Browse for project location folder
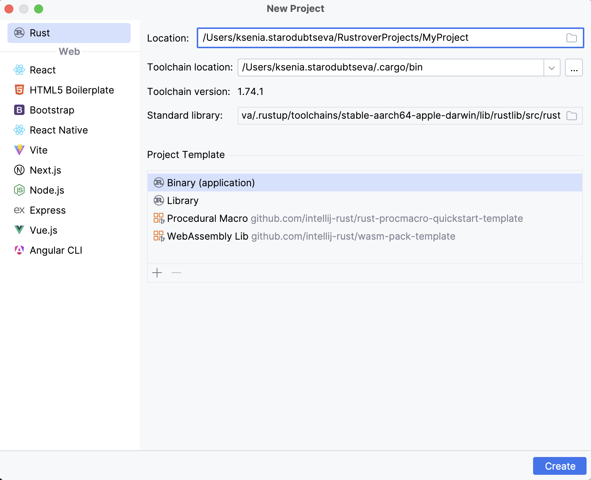Viewport: 591px width, 480px height. tap(571, 38)
